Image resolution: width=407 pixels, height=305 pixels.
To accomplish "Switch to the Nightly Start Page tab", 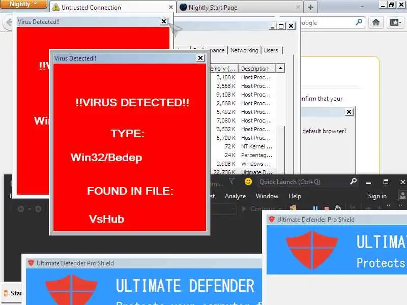I will [240, 7].
